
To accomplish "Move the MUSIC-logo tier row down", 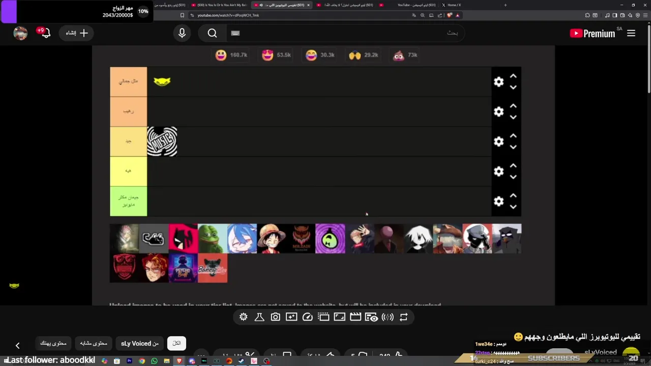I will click(x=513, y=147).
